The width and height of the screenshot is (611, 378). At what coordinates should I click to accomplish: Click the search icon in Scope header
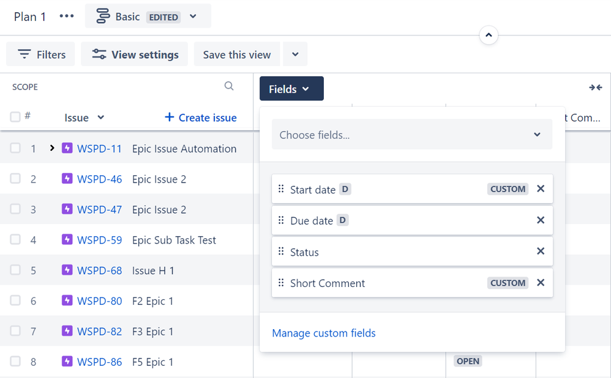(x=229, y=86)
